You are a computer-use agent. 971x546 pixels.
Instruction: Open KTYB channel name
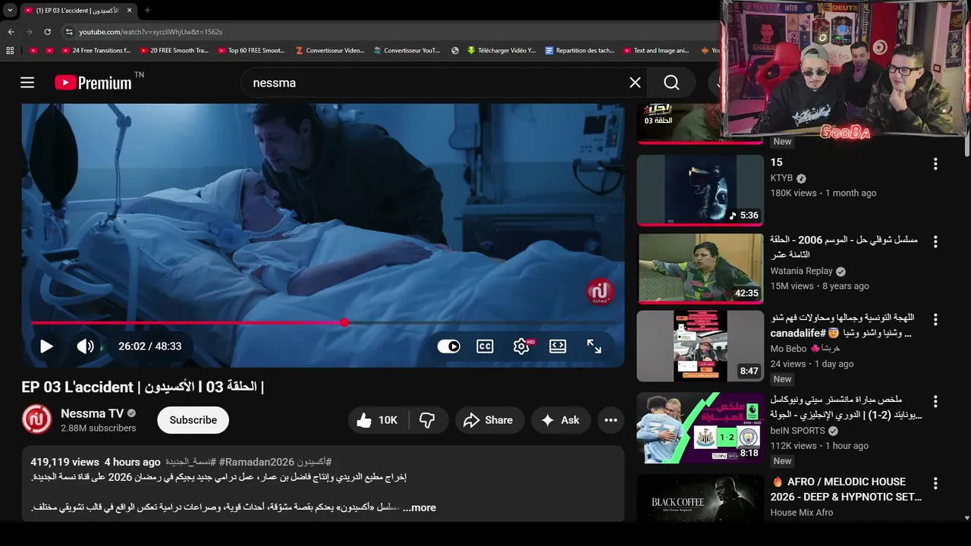tap(781, 178)
